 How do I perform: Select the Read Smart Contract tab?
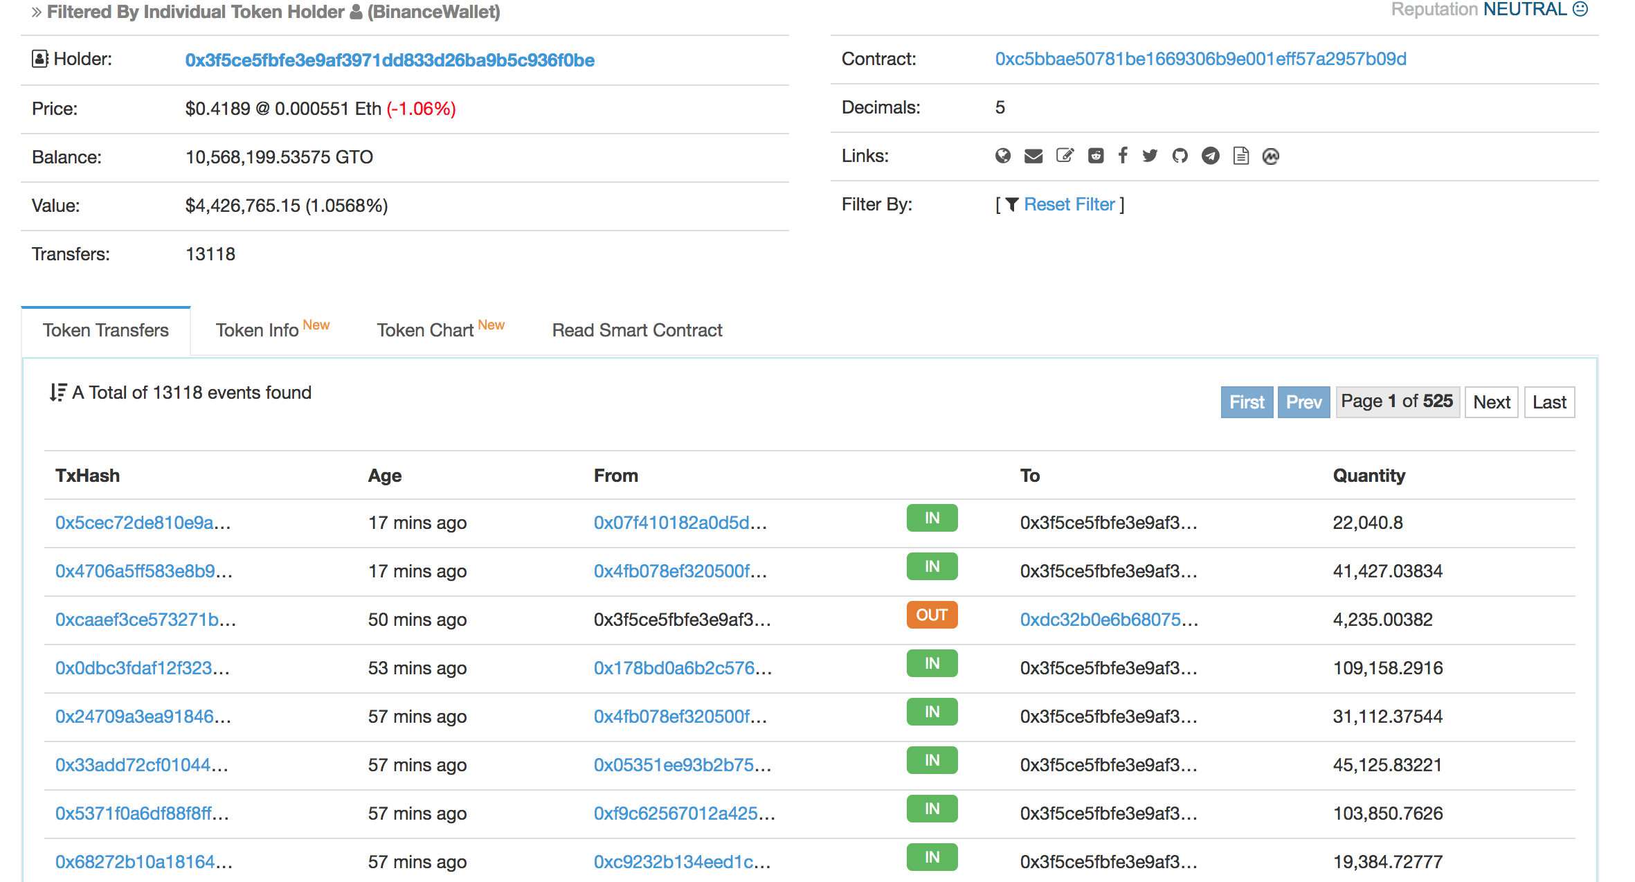[x=637, y=330]
